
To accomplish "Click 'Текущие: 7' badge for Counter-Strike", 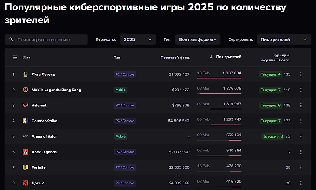I will (271, 121).
